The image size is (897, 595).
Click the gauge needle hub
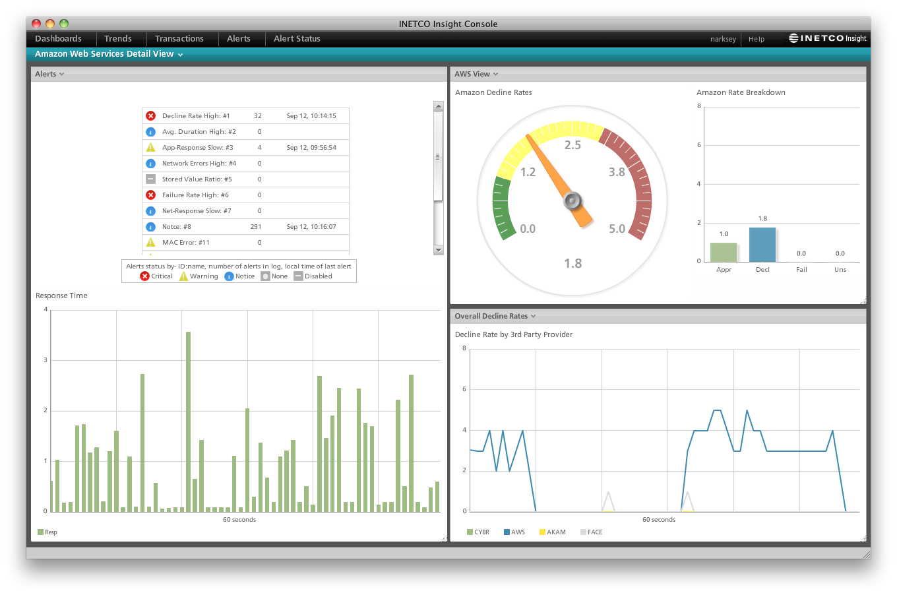coord(572,201)
